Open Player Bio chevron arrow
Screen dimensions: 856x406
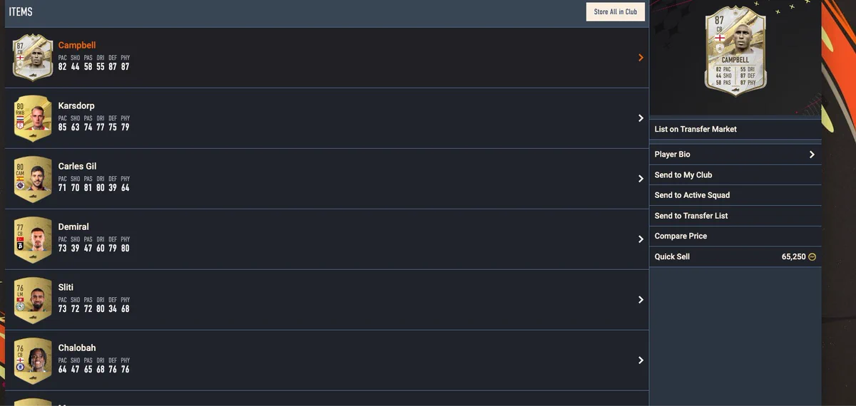[x=812, y=155]
